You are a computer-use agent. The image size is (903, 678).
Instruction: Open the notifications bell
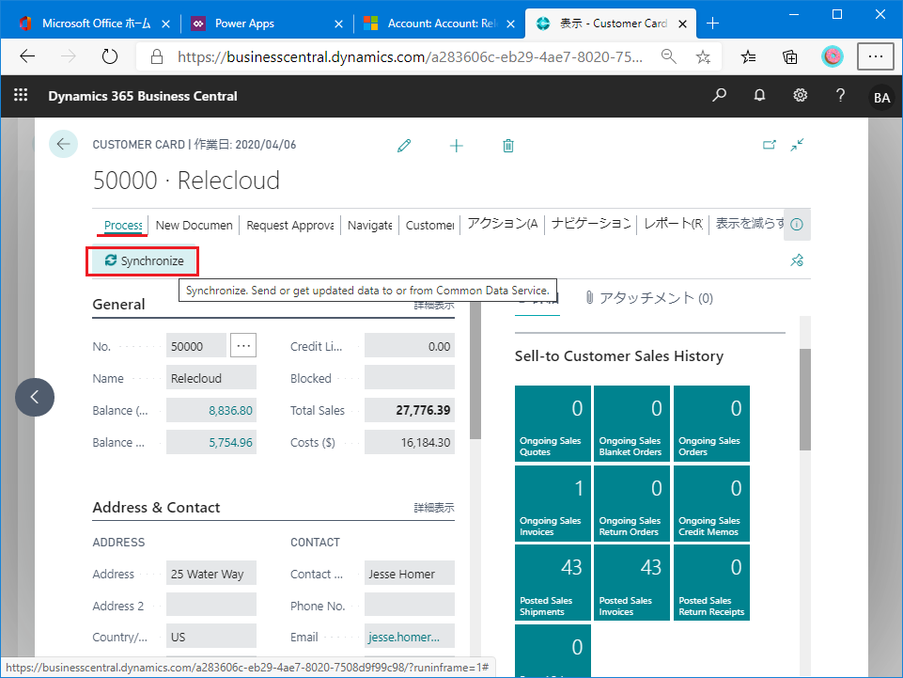pyautogui.click(x=759, y=95)
